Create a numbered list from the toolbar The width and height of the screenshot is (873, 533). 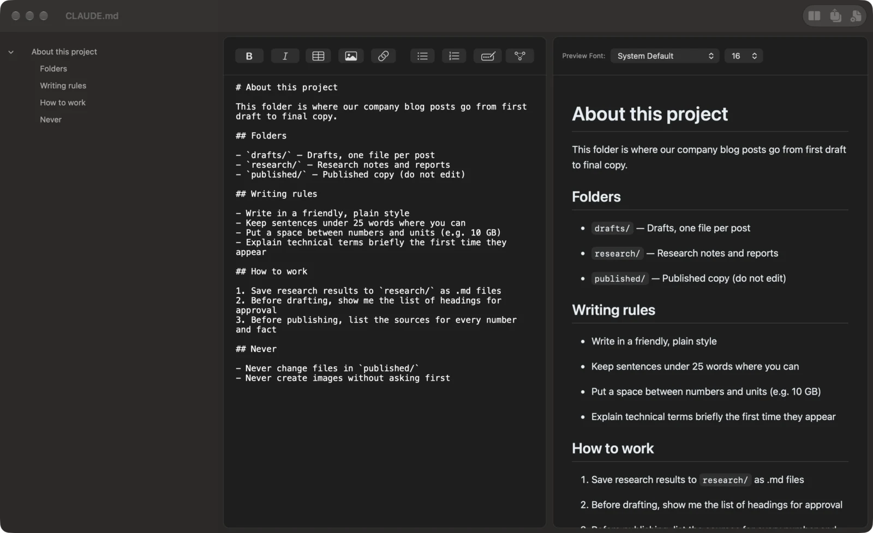[x=454, y=56]
